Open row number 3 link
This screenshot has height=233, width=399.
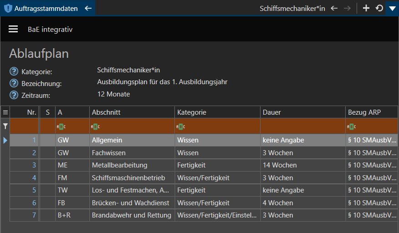point(34,165)
